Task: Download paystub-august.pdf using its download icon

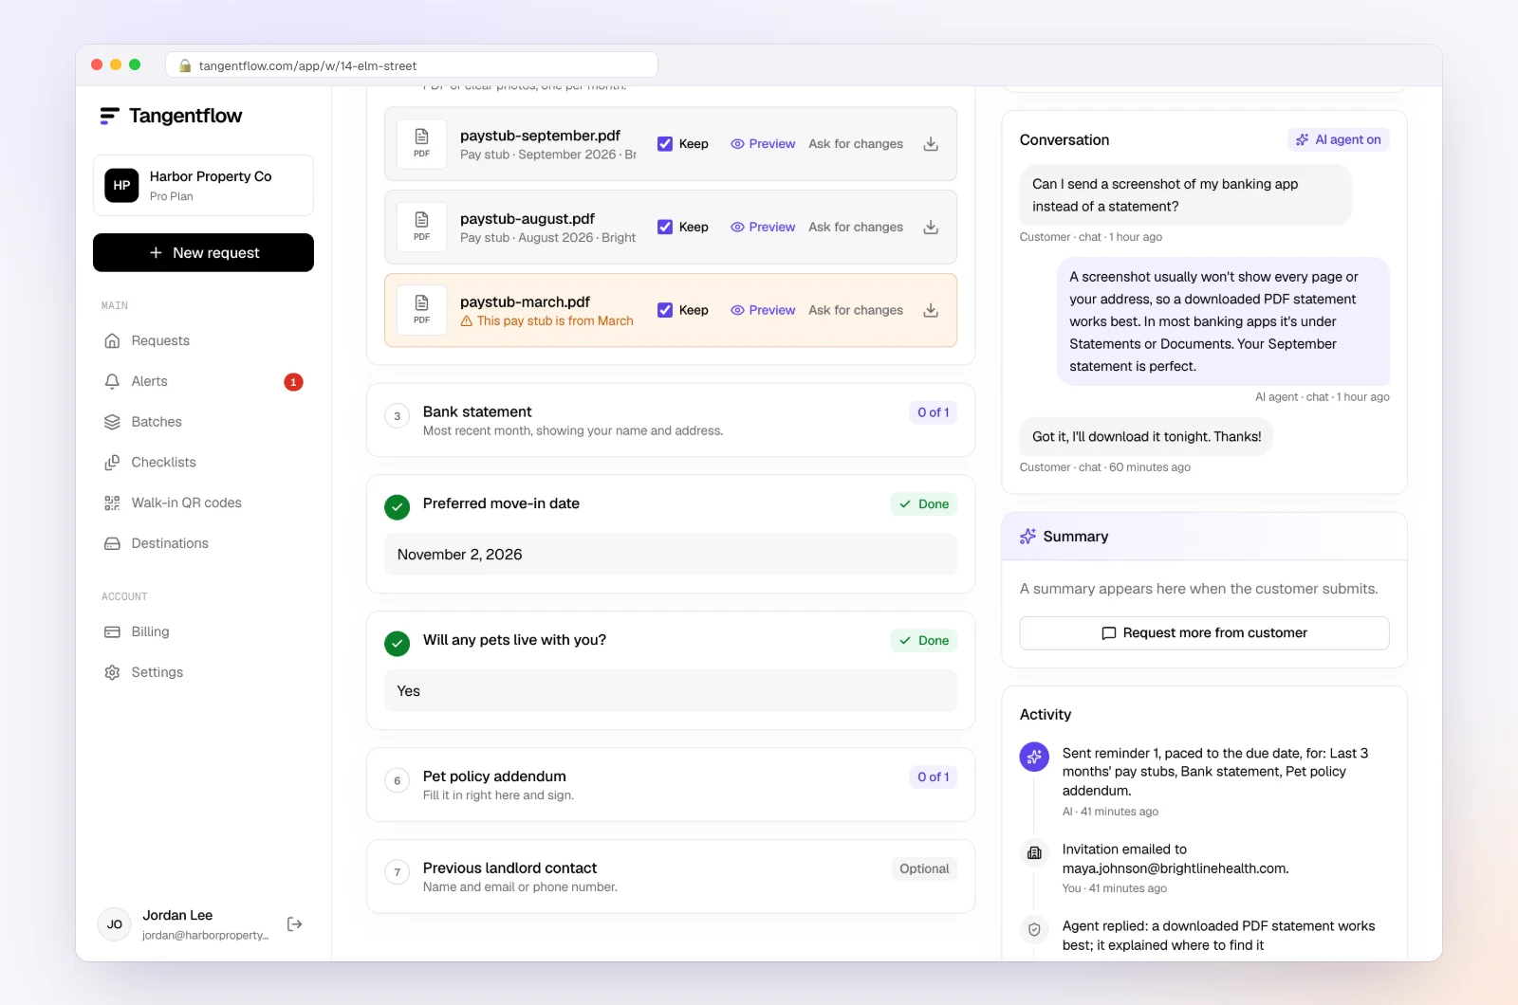Action: [x=931, y=228]
